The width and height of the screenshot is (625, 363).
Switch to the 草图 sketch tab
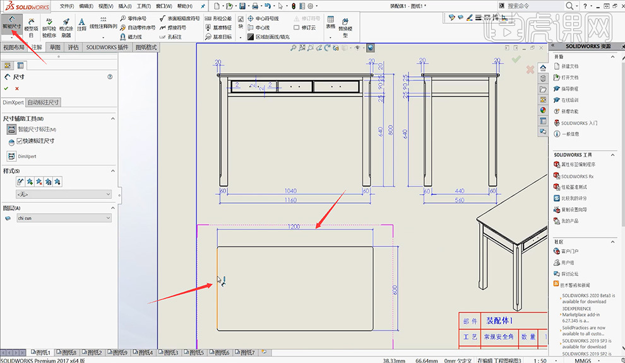(55, 47)
